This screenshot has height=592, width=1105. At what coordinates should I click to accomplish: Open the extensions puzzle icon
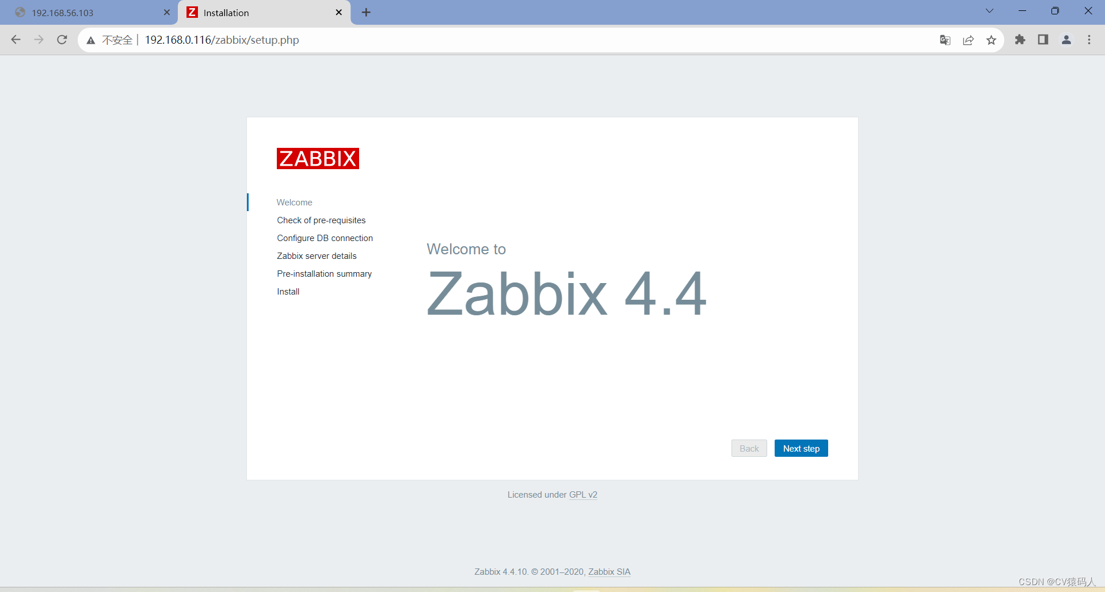tap(1020, 40)
